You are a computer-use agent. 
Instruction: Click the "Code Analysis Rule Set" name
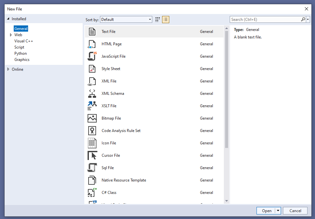[x=121, y=131]
